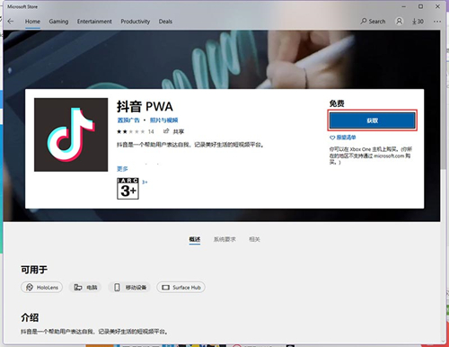
Task: Click the Surface Hub device chip
Action: tap(180, 288)
